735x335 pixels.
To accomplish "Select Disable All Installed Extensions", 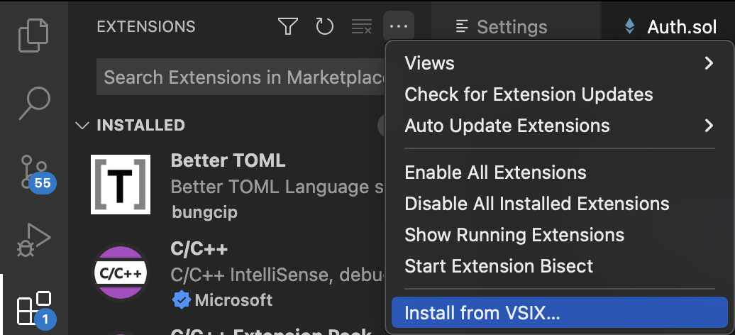I will (560, 204).
